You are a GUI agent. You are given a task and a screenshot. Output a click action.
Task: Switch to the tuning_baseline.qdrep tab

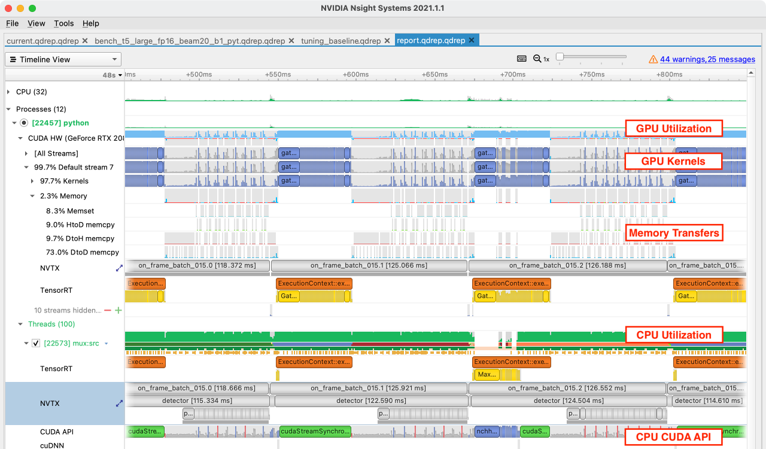[x=341, y=41]
